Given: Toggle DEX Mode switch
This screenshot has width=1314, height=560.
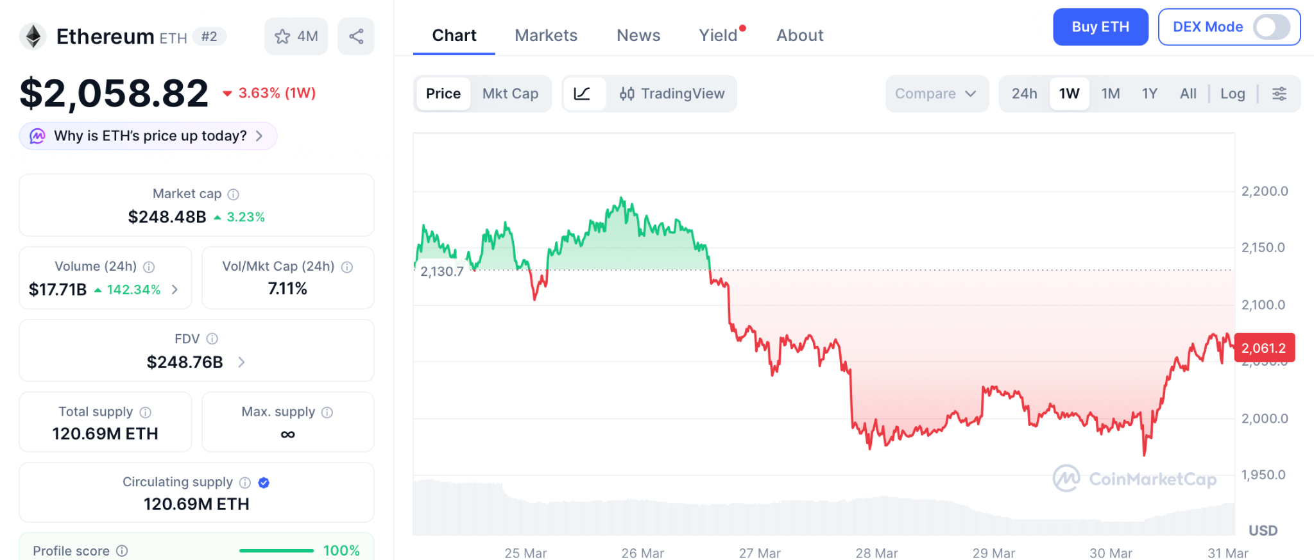Looking at the screenshot, I should coord(1272,27).
